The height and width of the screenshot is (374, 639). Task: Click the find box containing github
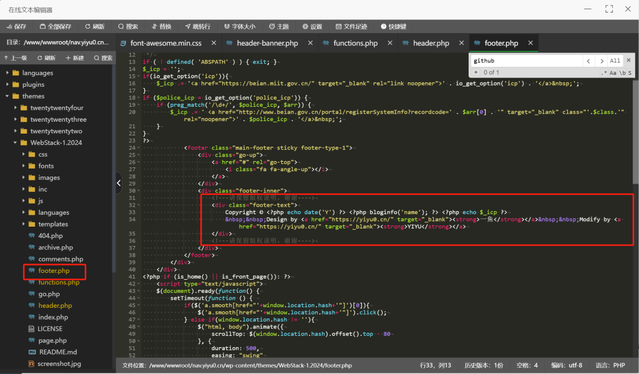click(x=527, y=61)
